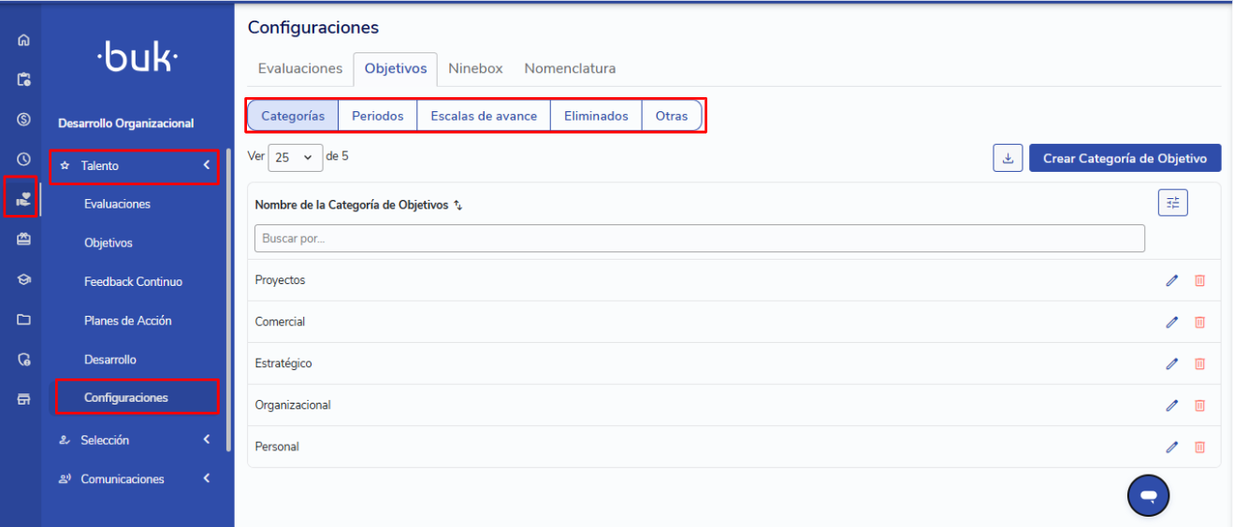Delete the Comercial category with trash icon
This screenshot has width=1234, height=527.
tap(1199, 322)
